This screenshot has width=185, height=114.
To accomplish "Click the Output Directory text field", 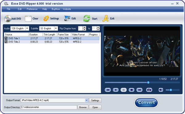I will [49, 107].
